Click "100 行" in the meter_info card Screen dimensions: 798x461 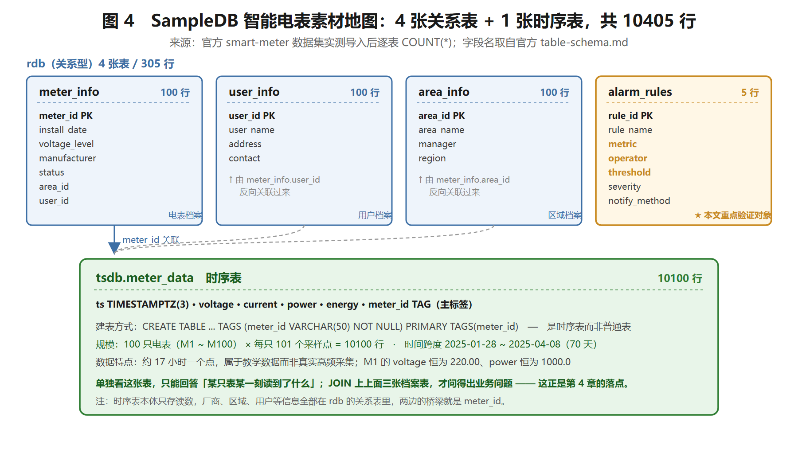click(175, 92)
